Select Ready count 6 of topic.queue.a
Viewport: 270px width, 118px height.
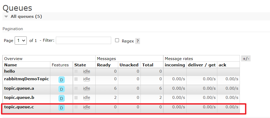(115, 88)
